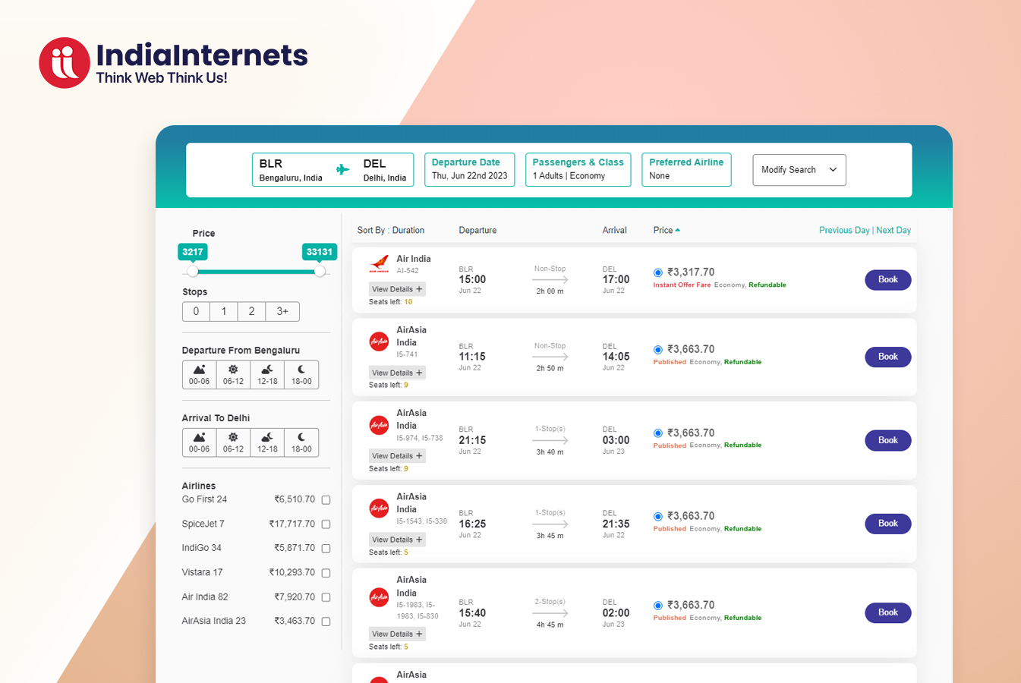This screenshot has width=1021, height=683.
Task: Filter by 3+ stops
Action: click(x=282, y=311)
